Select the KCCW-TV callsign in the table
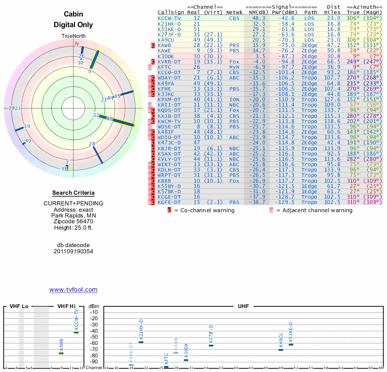This screenshot has height=372, width=387. coord(169,18)
